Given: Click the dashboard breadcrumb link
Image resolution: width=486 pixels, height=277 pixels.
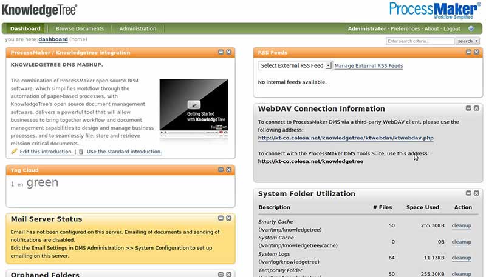Looking at the screenshot, I should pyautogui.click(x=53, y=39).
